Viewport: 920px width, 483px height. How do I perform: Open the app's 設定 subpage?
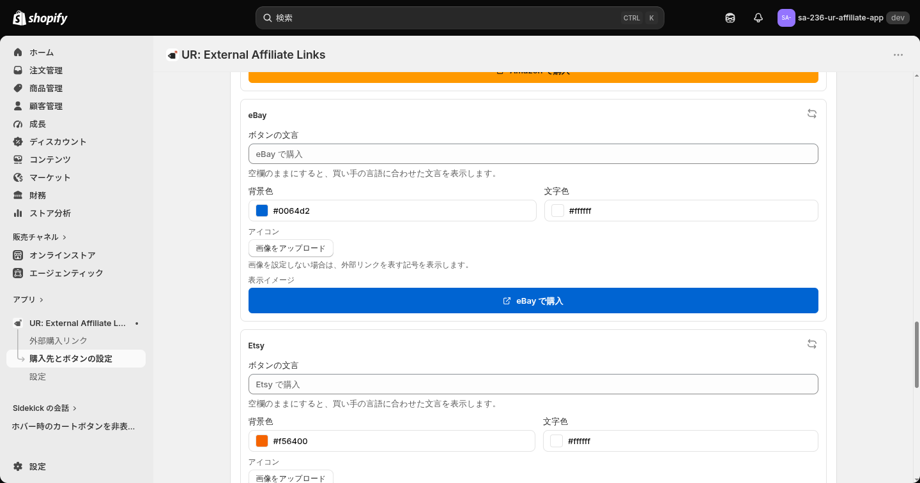tap(38, 376)
